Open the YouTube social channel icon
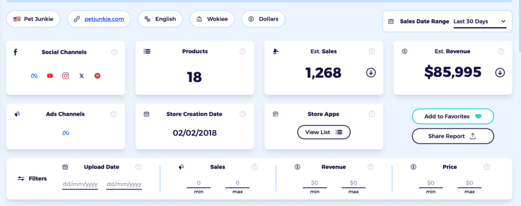521x206 pixels. pyautogui.click(x=50, y=76)
